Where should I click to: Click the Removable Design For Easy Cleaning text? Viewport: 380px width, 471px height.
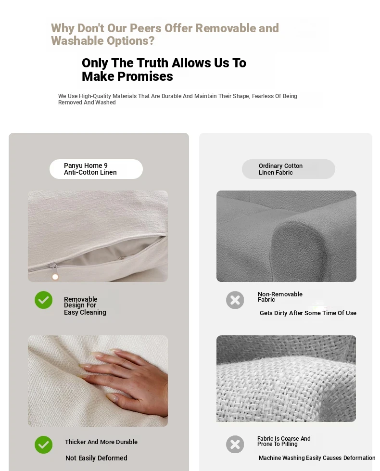85,306
